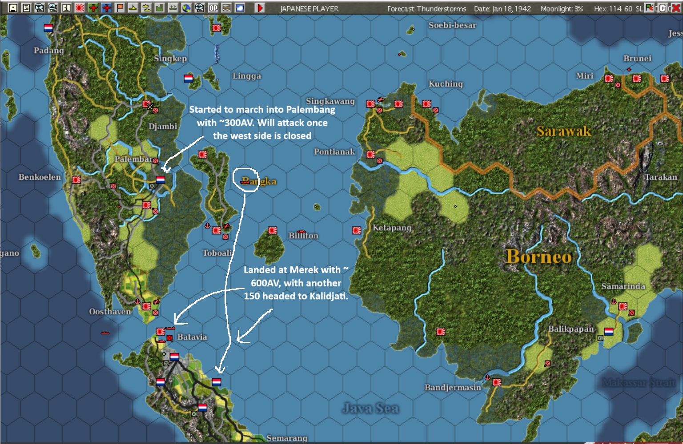Click the green and red flag icon at top right

point(650,8)
